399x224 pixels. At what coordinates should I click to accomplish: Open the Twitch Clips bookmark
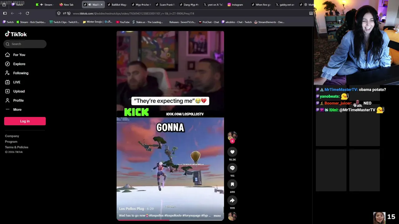coord(64,22)
